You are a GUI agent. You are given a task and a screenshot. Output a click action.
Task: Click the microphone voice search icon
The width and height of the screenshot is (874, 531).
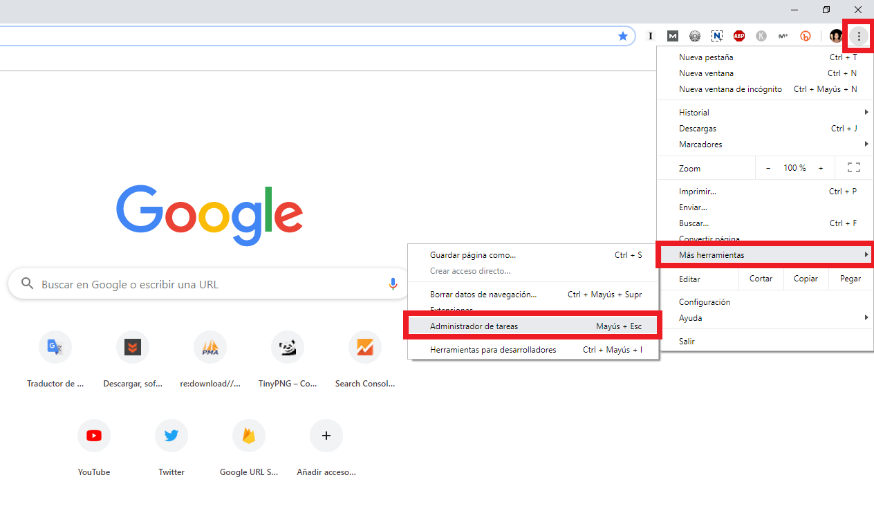[393, 284]
